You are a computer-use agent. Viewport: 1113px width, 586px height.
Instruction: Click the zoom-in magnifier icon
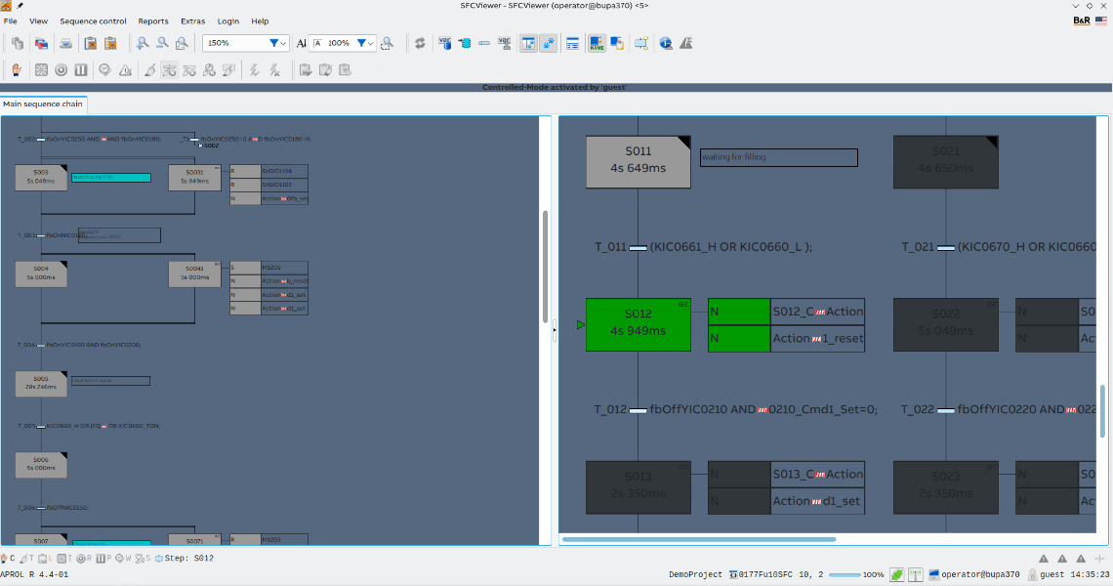pos(143,43)
